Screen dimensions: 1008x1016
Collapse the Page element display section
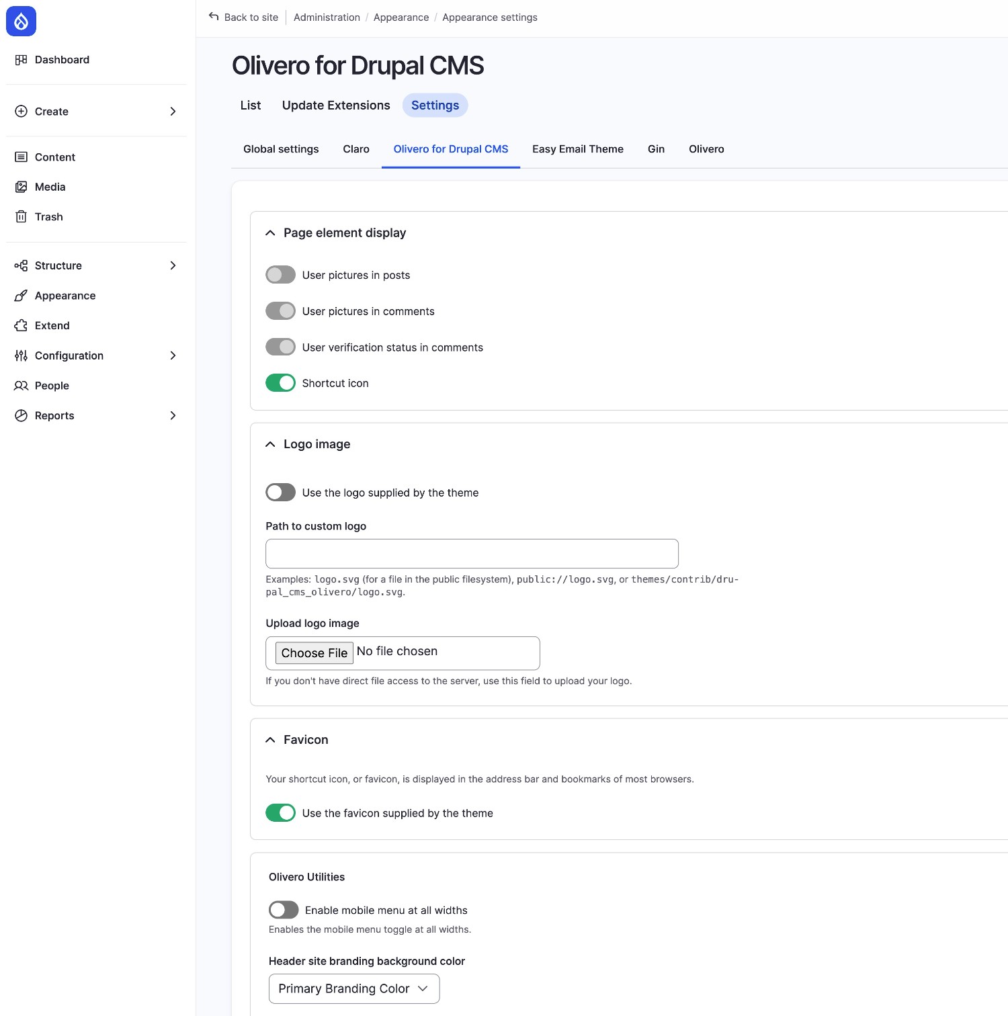click(270, 233)
